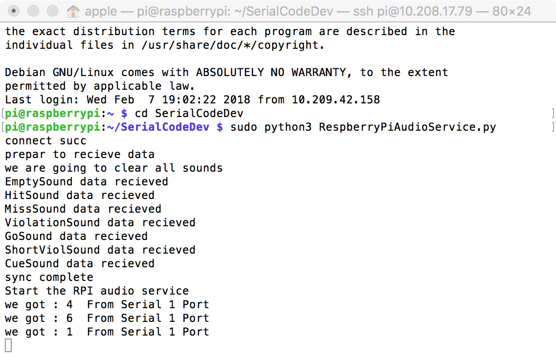This screenshot has height=357, width=556.
Task: Click the right bracket mark beside cd command
Action: (x=553, y=114)
